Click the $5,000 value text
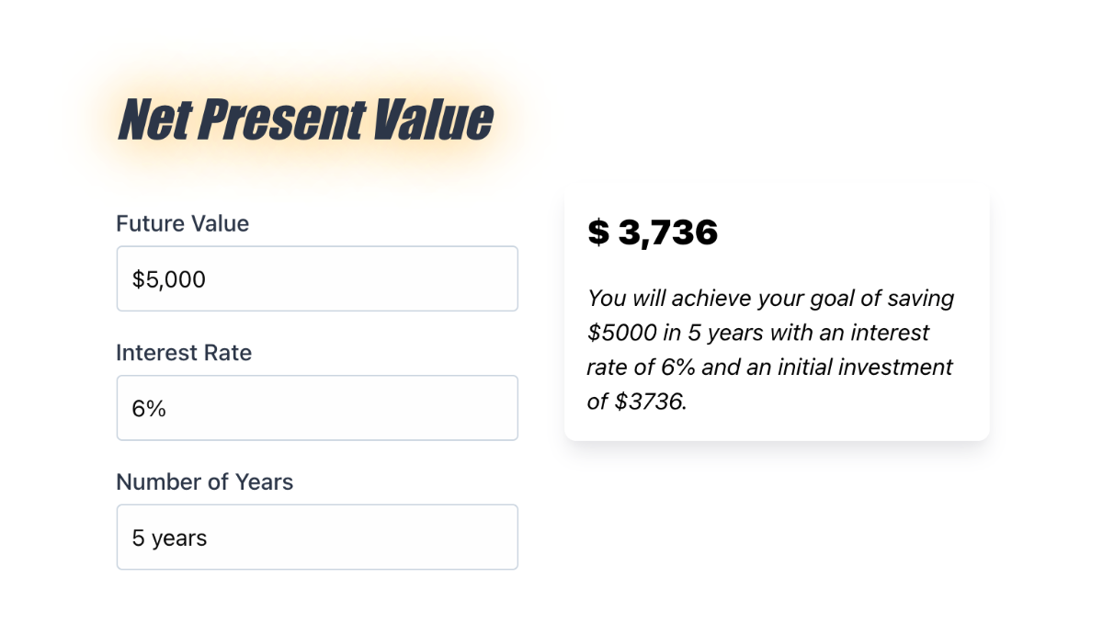Viewport: 1103px width, 634px height. [x=169, y=279]
